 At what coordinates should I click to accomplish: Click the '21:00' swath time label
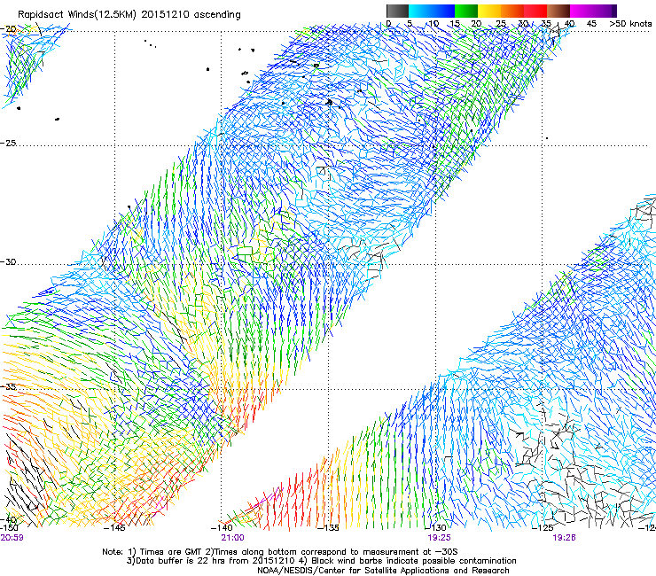[232, 538]
